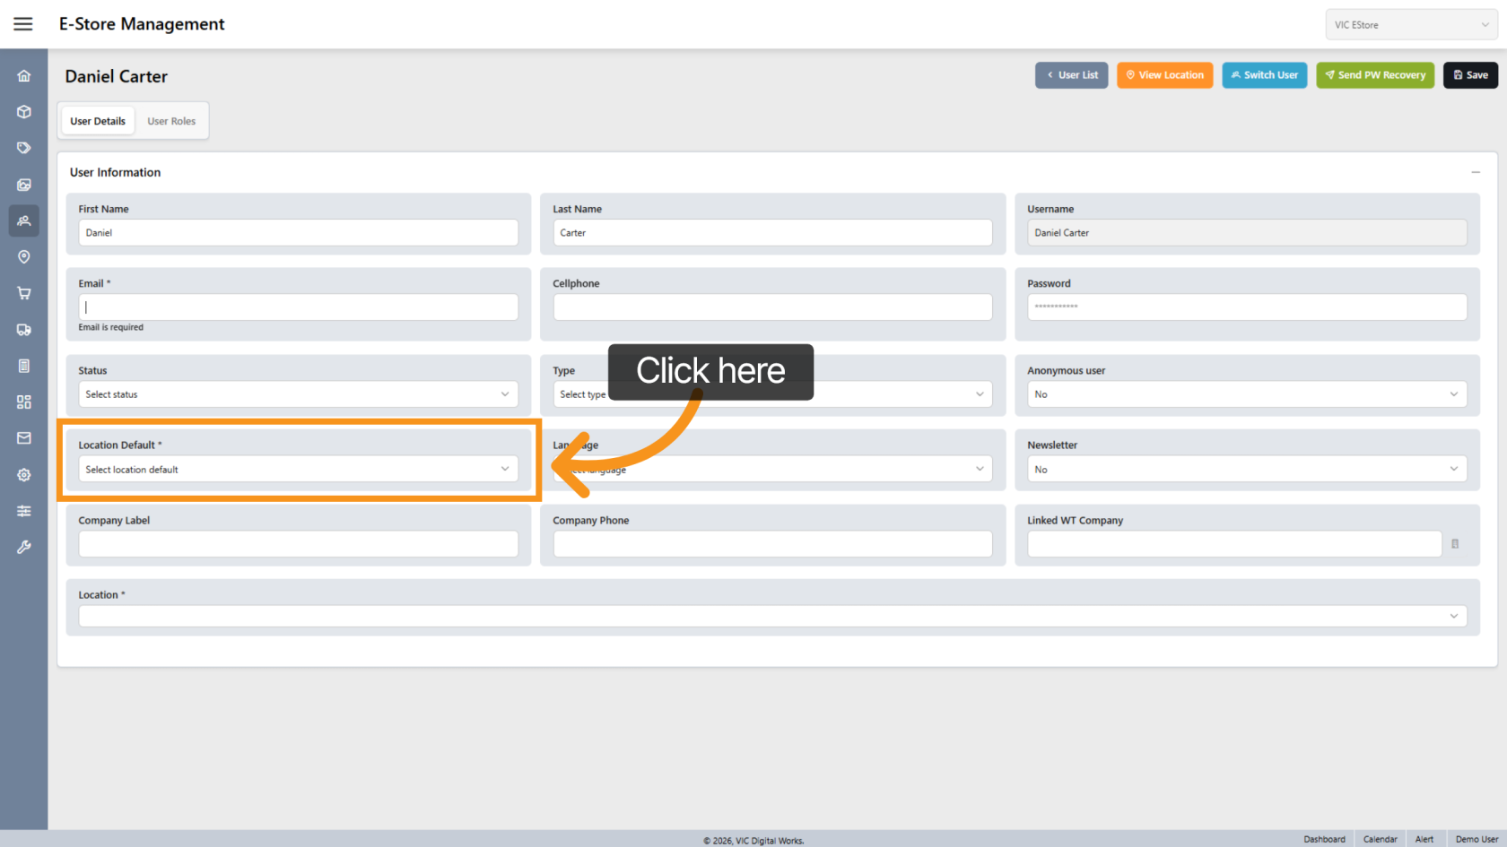
Task: Expand the Status dropdown
Action: coord(298,394)
